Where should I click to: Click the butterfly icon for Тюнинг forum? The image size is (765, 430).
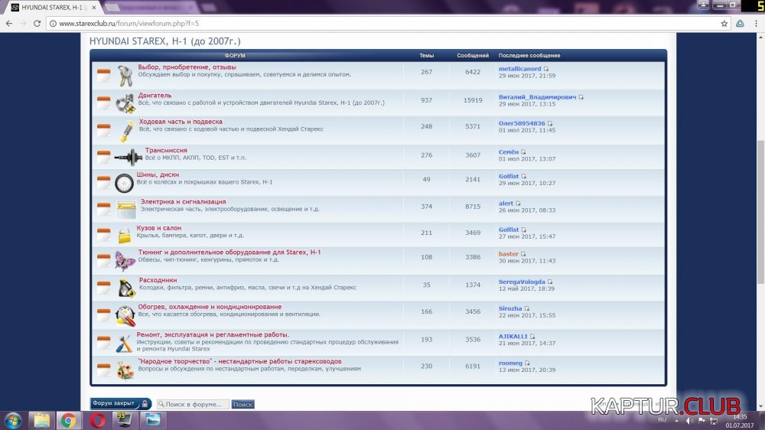(x=125, y=261)
